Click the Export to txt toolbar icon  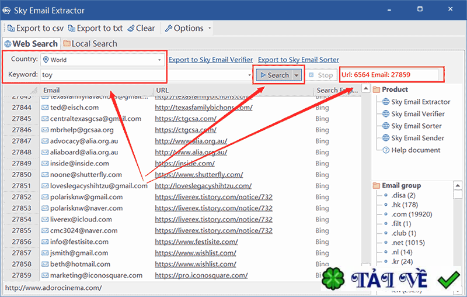(x=71, y=28)
